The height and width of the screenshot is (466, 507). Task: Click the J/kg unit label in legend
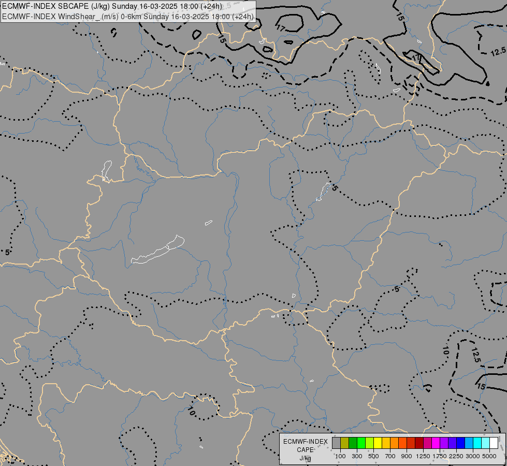[305, 458]
